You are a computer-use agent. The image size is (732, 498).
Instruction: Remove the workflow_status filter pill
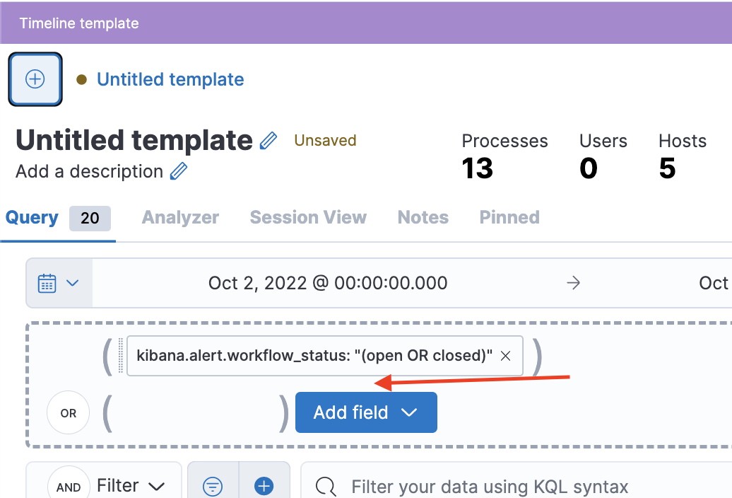tap(505, 356)
